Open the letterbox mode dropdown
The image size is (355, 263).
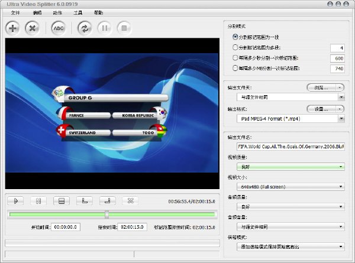tap(291, 246)
